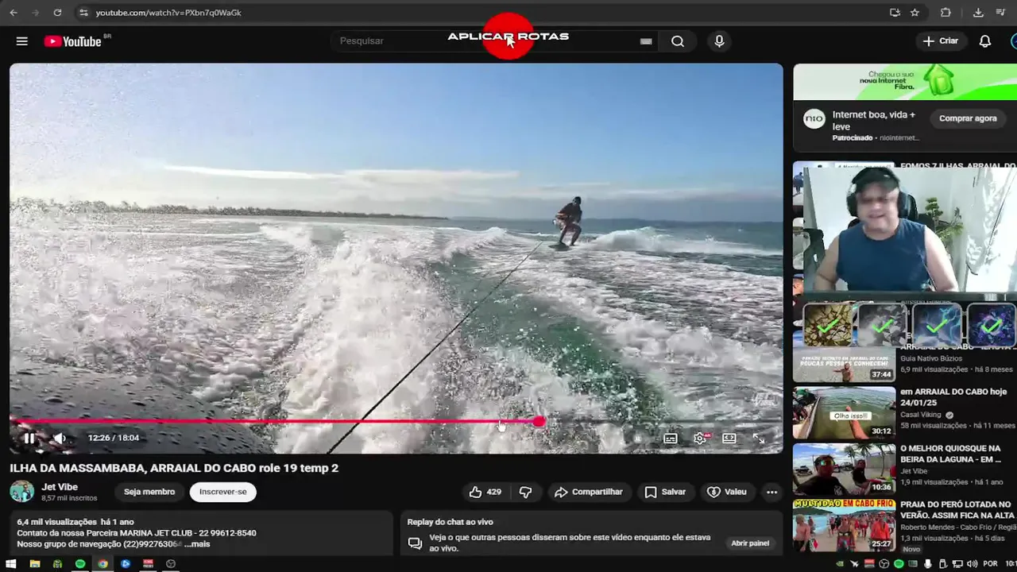The image size is (1017, 572).
Task: Share the video via Compartilhar
Action: pyautogui.click(x=589, y=492)
